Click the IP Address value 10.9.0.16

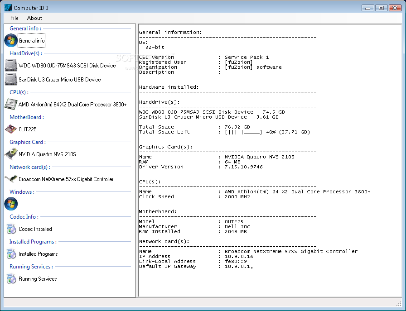click(239, 256)
